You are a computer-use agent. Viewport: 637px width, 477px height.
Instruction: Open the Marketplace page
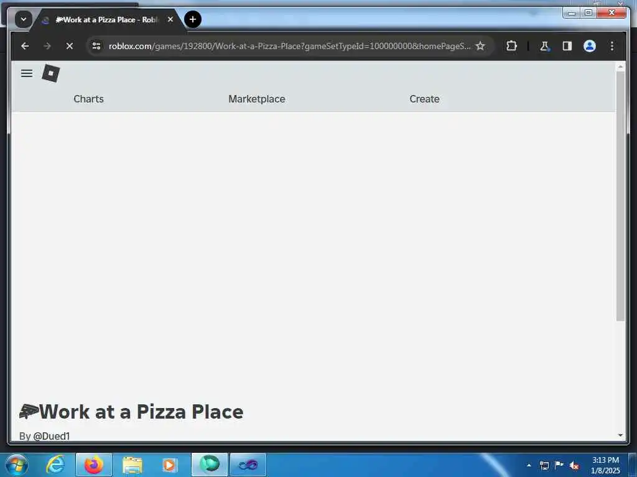257,99
